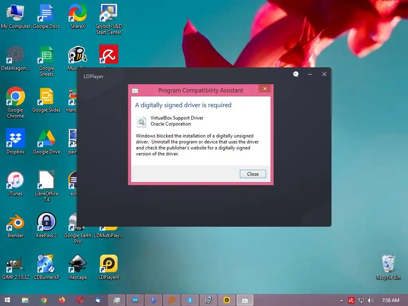Select the Google Chrome desktop shortcut

coord(16,102)
